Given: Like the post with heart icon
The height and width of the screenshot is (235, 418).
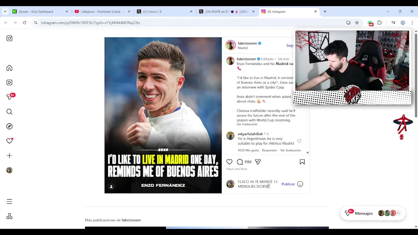Looking at the screenshot, I should [x=229, y=162].
